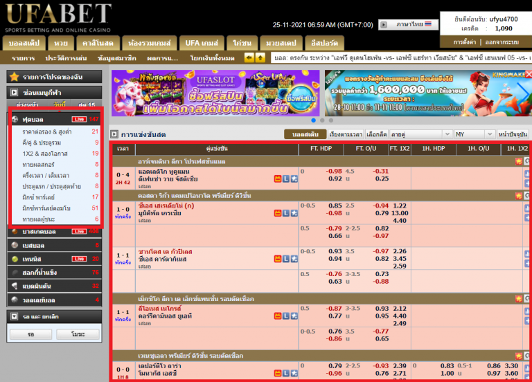The width and height of the screenshot is (532, 382).
Task: Click the star icon in the ลีโอเนส เนโกรส์ row
Action: click(x=294, y=316)
